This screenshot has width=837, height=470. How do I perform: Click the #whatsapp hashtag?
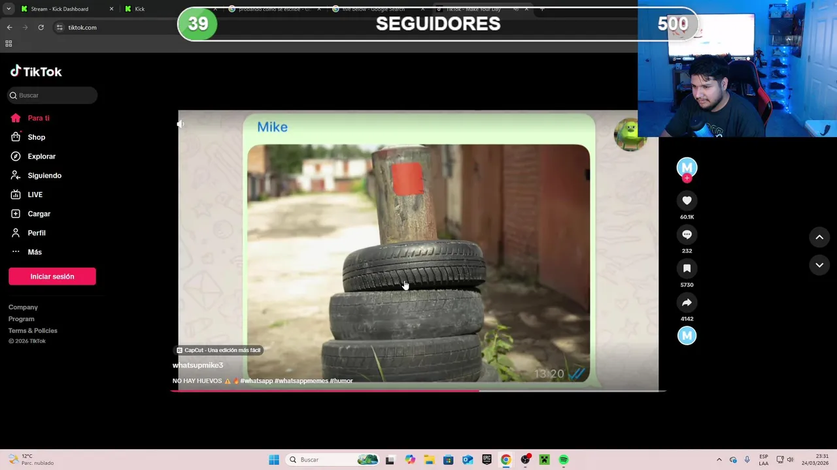[256, 381]
